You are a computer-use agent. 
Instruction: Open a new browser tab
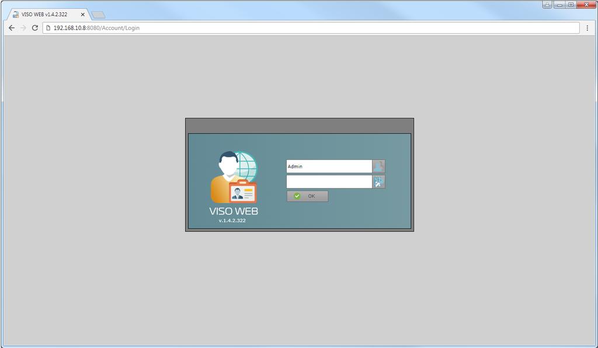pos(98,15)
